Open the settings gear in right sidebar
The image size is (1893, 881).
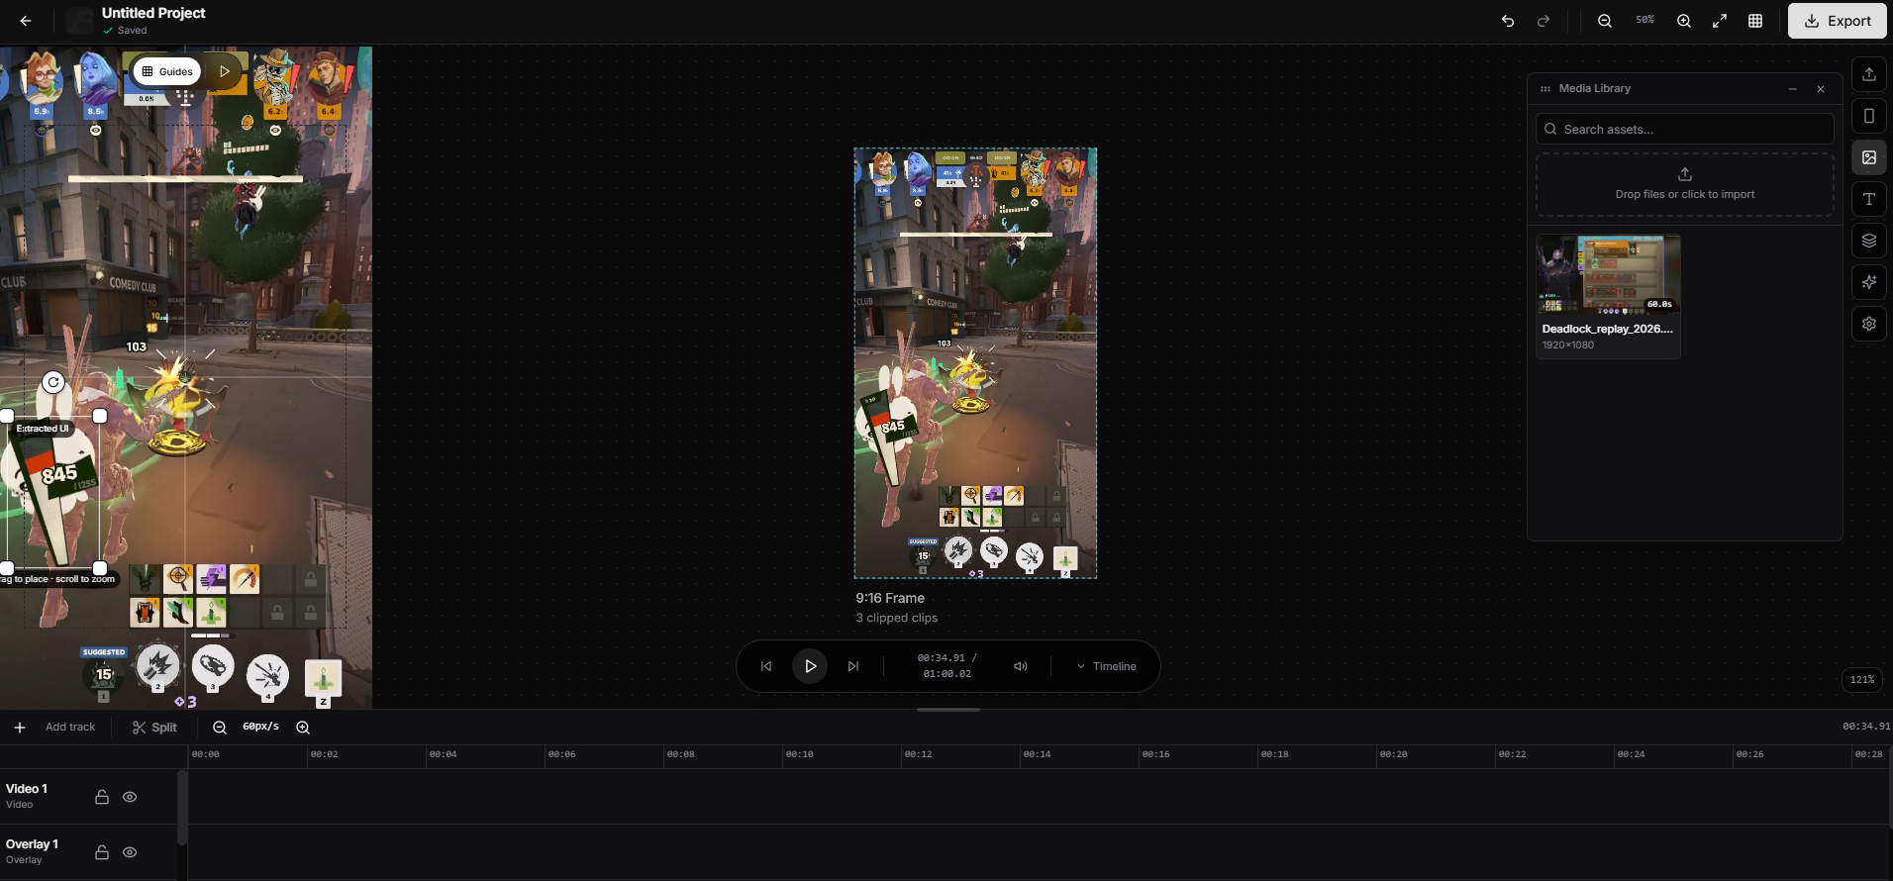1869,324
